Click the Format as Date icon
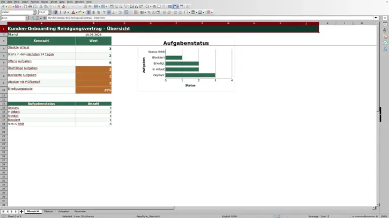The width and height of the screenshot is (389, 218). coord(158,12)
